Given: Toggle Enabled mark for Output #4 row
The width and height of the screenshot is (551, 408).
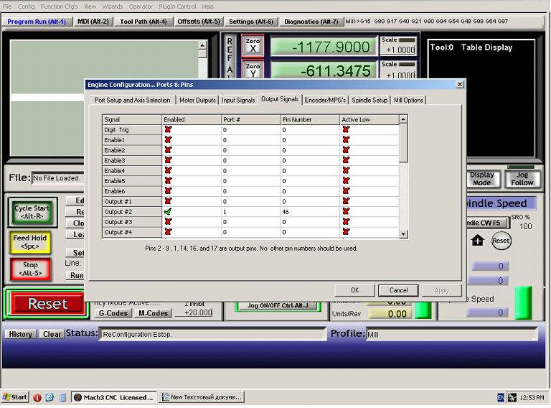Looking at the screenshot, I should coord(168,232).
